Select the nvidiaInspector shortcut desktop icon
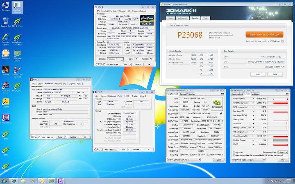The image size is (295, 184). point(17,40)
